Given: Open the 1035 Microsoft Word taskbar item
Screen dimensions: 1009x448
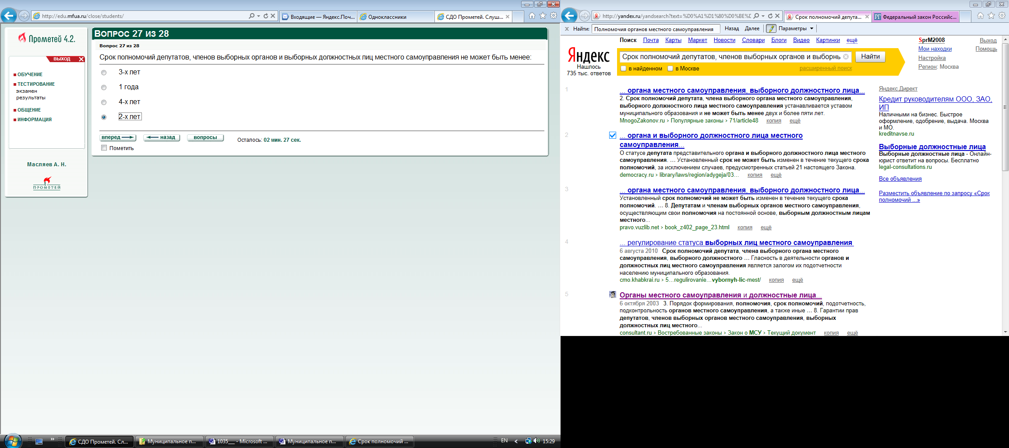Looking at the screenshot, I should (239, 441).
